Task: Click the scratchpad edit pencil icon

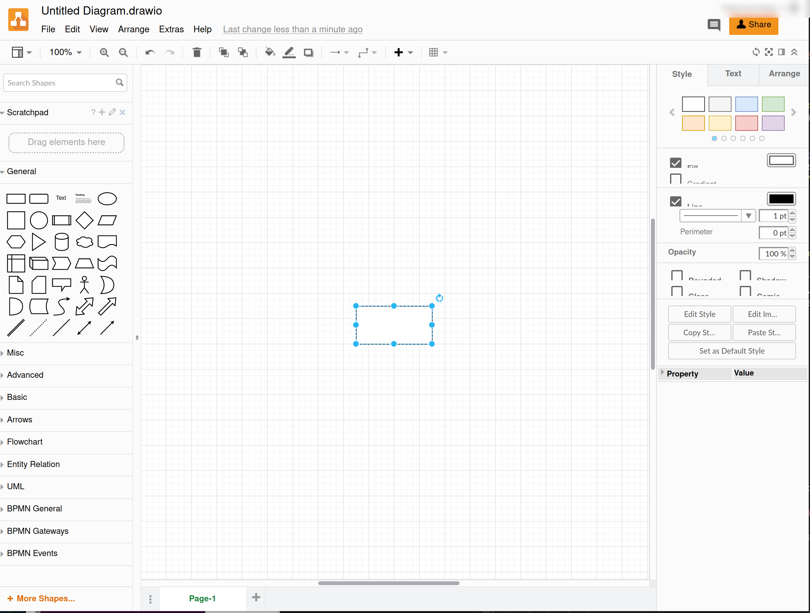Action: pyautogui.click(x=112, y=112)
